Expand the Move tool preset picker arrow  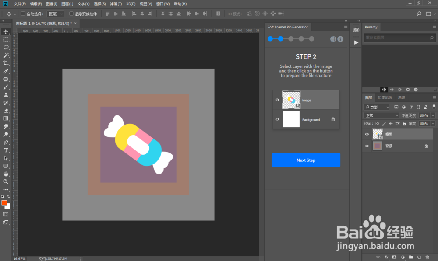[15, 14]
